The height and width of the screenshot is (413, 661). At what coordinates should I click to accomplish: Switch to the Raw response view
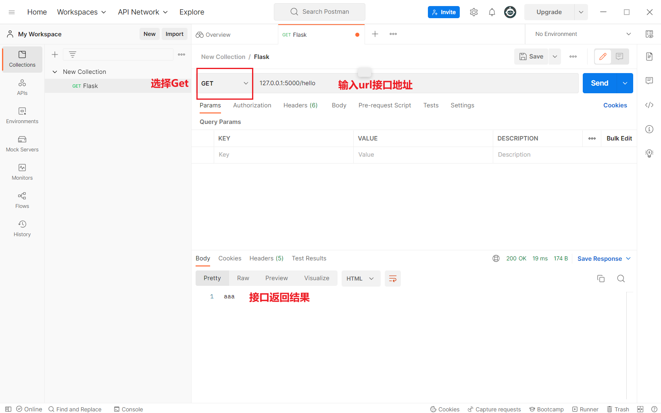click(243, 278)
